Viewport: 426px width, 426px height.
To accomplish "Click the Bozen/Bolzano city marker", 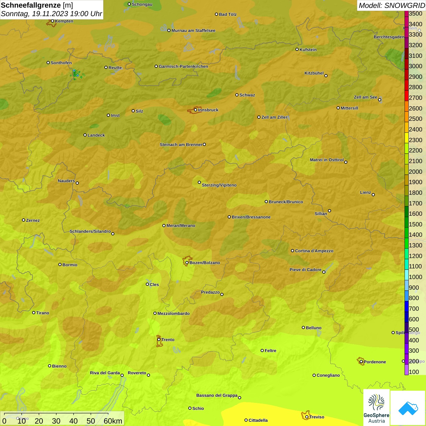I will pos(187,263).
